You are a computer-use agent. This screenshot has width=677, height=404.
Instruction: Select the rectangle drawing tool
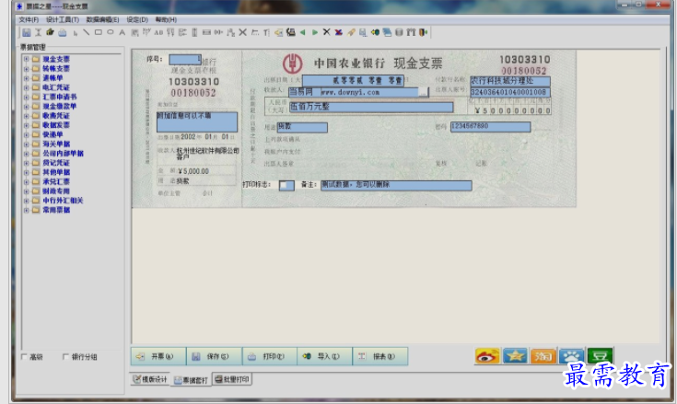98,32
